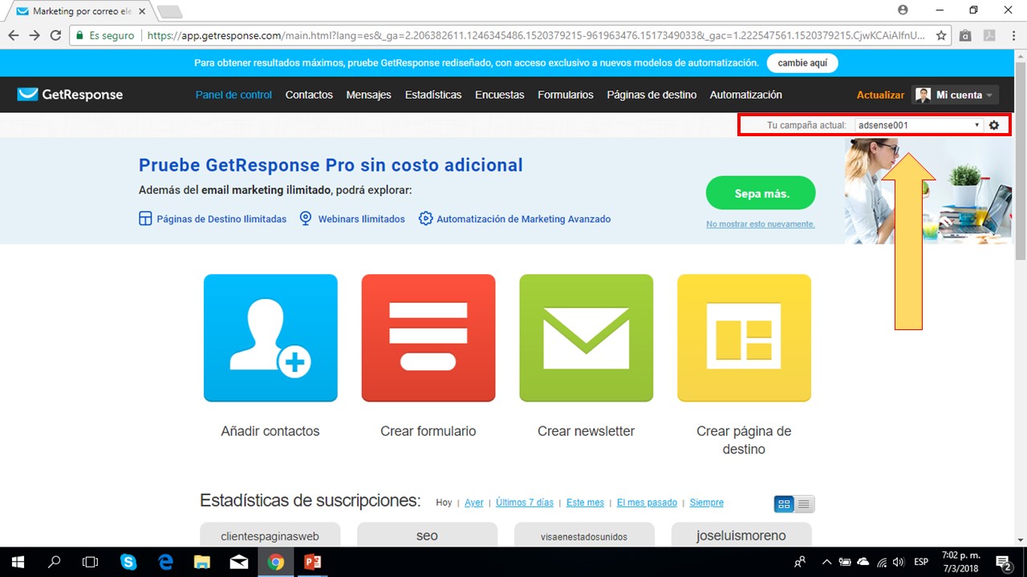1027x577 pixels.
Task: Click the green Crear newsletter tile
Action: 587,338
